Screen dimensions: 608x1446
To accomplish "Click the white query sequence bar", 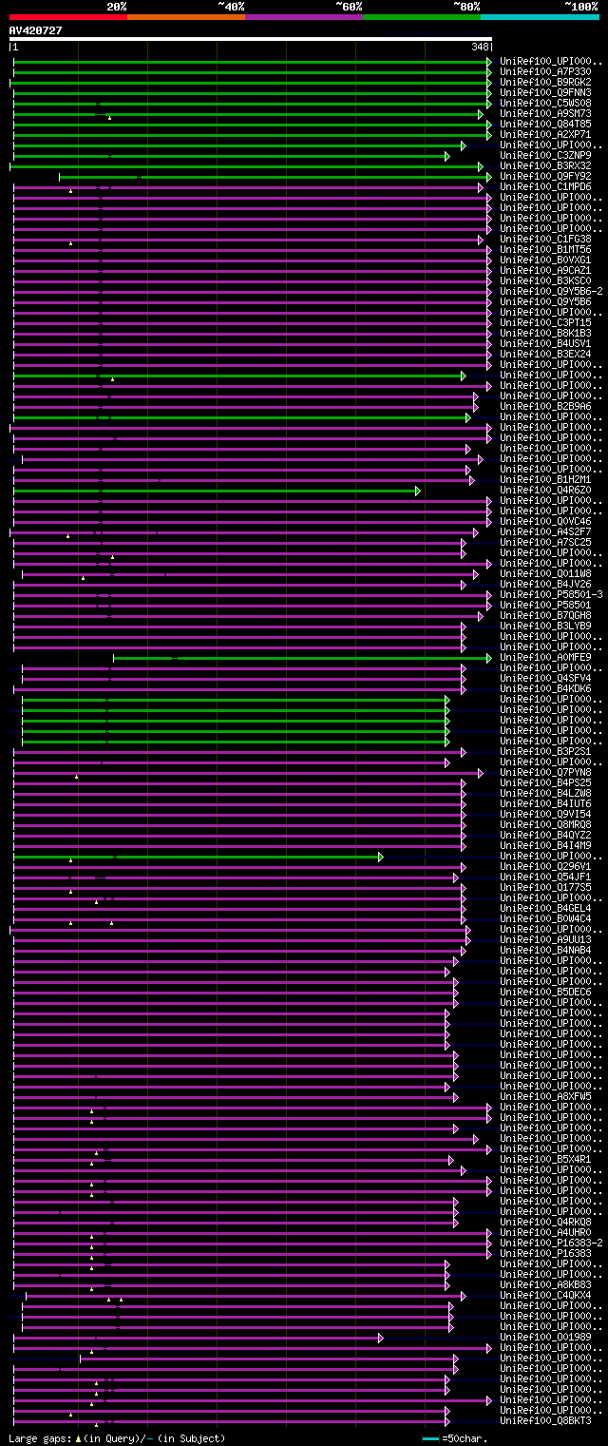I will (x=251, y=39).
